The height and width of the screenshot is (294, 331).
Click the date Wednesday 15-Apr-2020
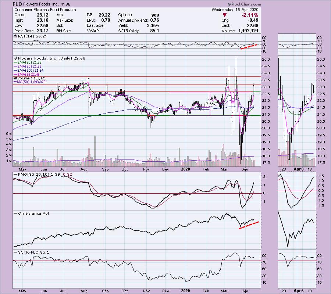235,10
